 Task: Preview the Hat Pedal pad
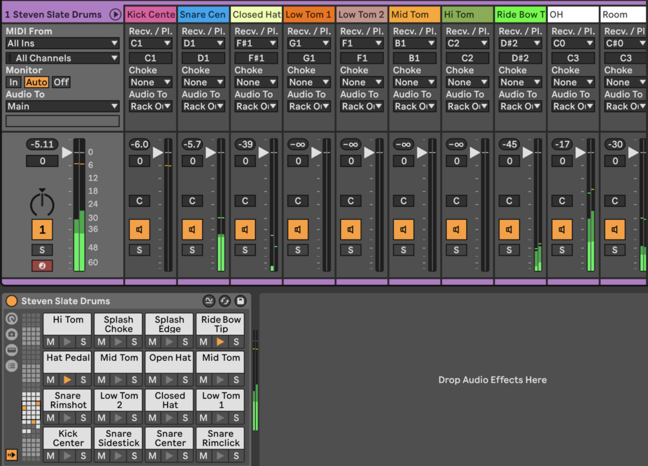click(x=67, y=380)
